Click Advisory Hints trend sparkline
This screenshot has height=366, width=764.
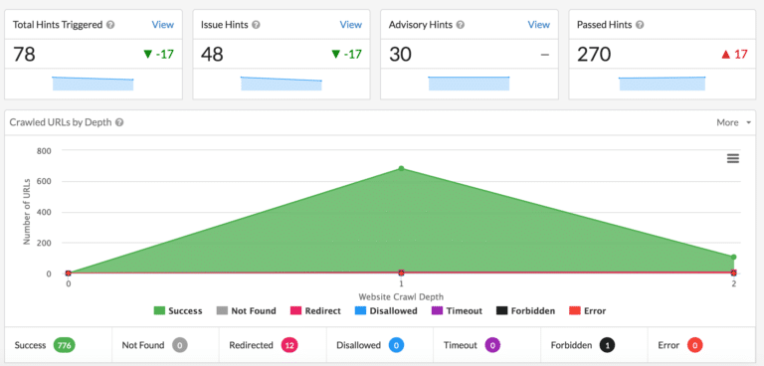tap(469, 84)
